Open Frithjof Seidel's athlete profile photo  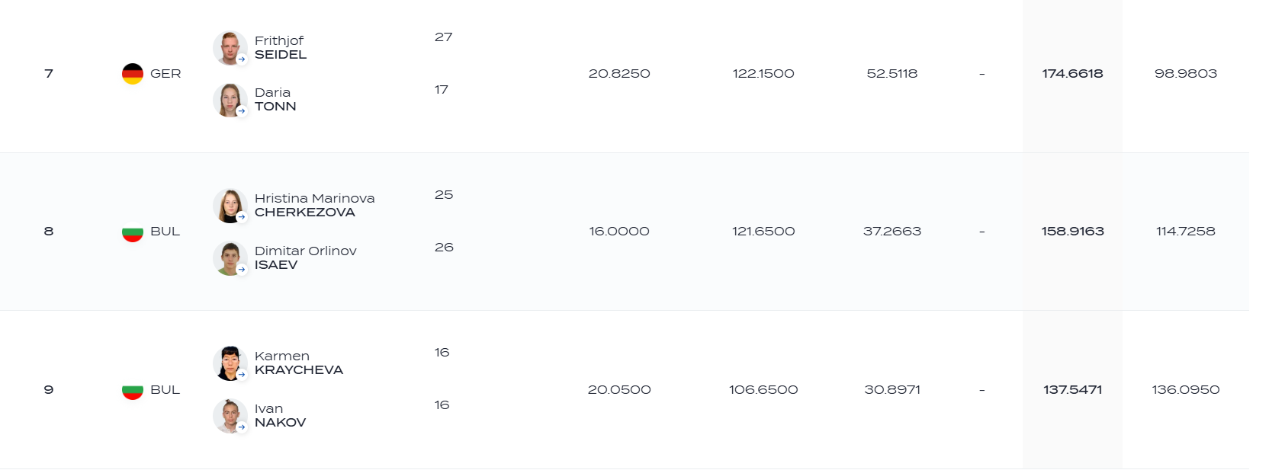[x=230, y=48]
